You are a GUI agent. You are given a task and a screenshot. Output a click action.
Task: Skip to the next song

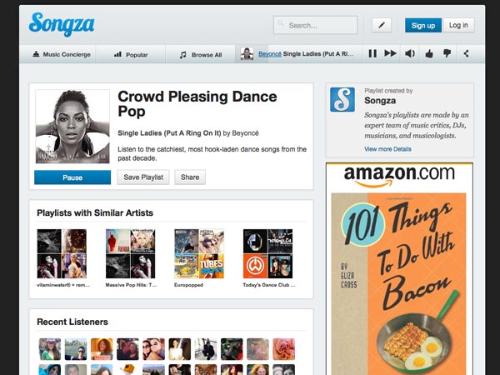click(x=390, y=54)
